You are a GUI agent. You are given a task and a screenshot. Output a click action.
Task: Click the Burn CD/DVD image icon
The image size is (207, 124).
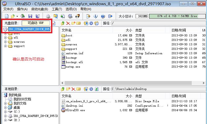pyautogui.click(x=78, y=16)
